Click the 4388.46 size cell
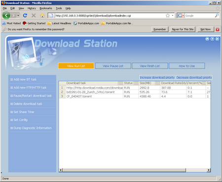This screenshot has width=222, height=182. click(x=149, y=96)
